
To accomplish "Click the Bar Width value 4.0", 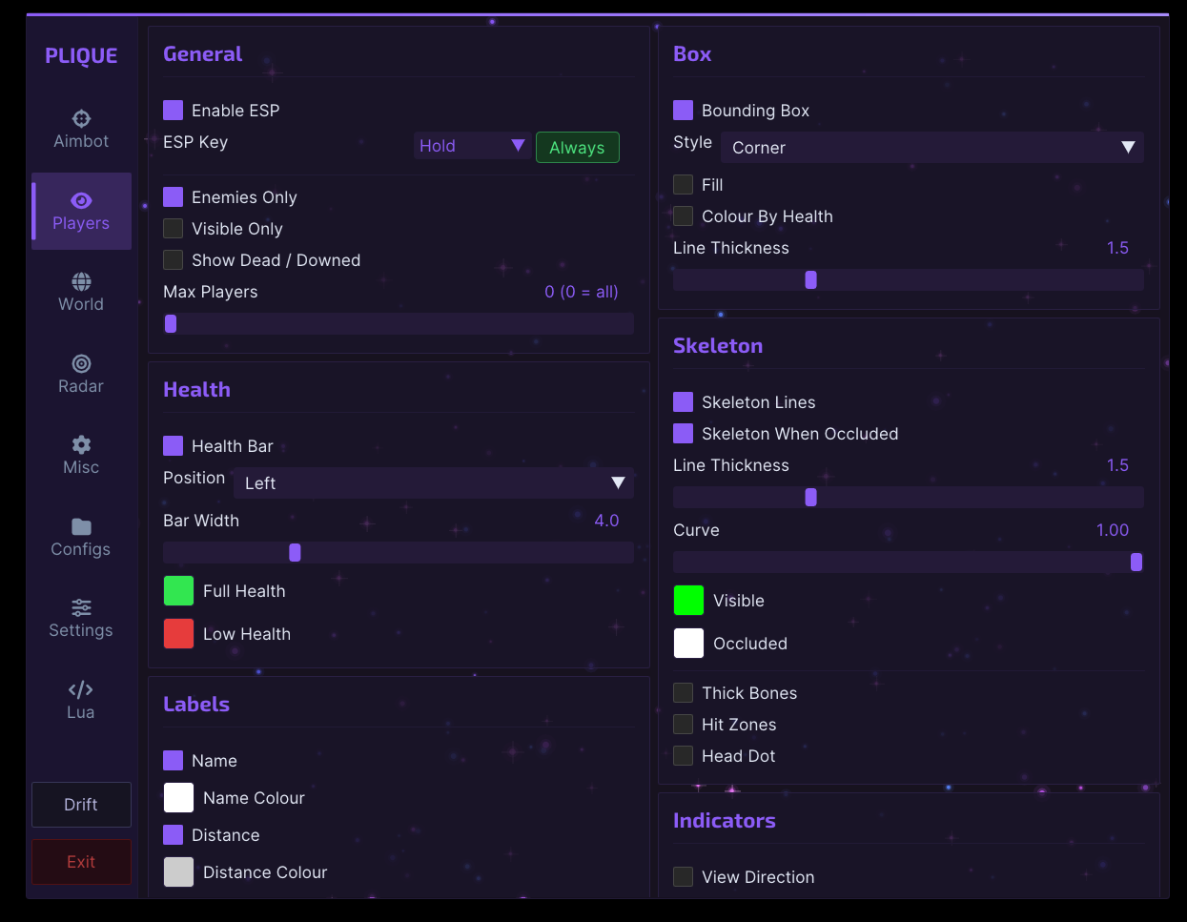I will (607, 521).
